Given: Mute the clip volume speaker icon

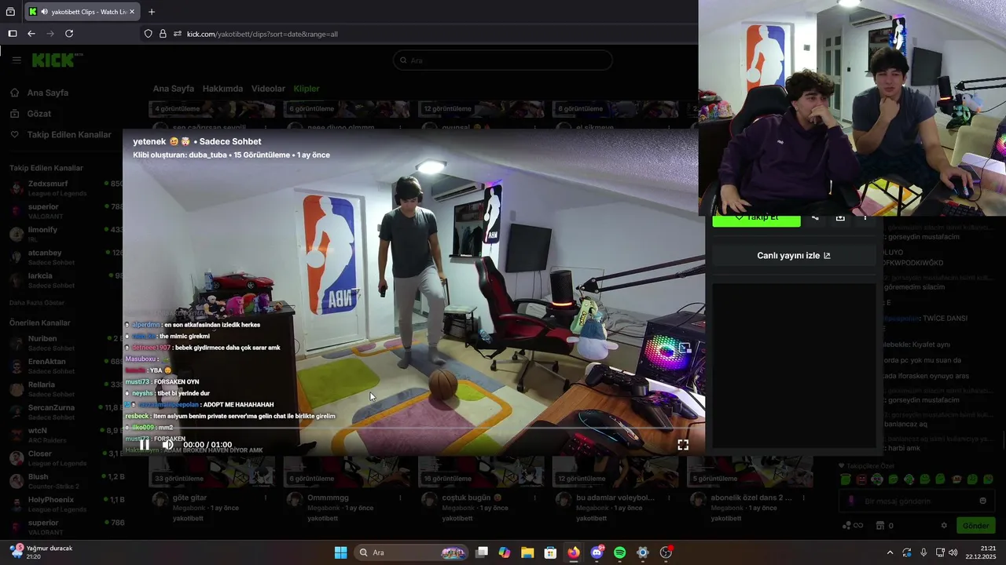Looking at the screenshot, I should (167, 444).
